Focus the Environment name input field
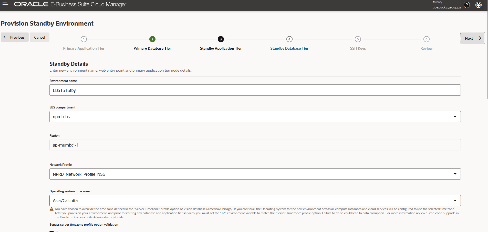 tap(255, 90)
